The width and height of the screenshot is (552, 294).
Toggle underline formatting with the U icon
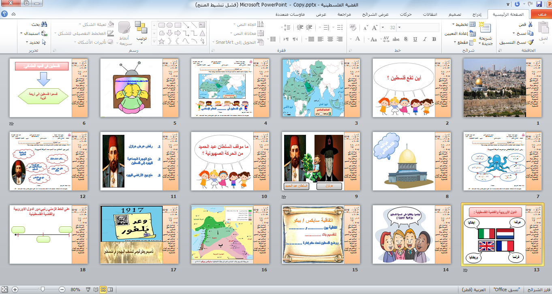pyautogui.click(x=415, y=39)
